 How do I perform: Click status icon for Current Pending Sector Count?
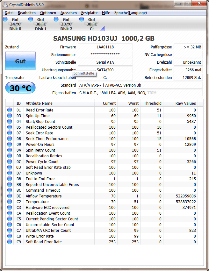tap(10, 219)
